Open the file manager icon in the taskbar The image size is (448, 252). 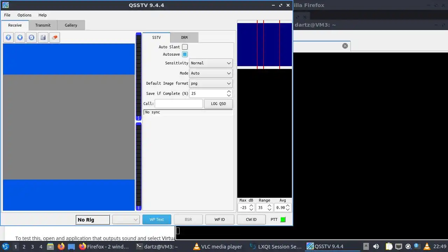point(50,246)
